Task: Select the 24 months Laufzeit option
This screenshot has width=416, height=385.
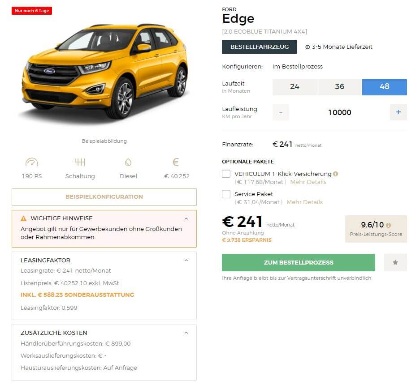Action: click(295, 87)
